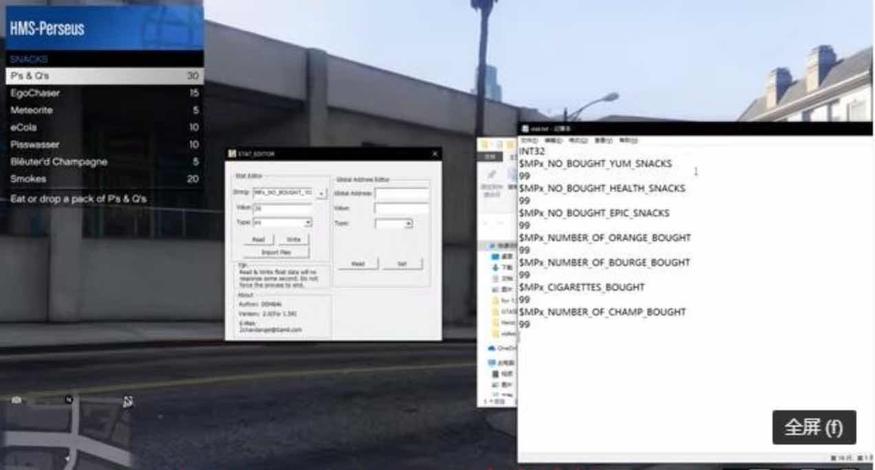Click This PC icon in Explorer sidebar

coord(492,362)
